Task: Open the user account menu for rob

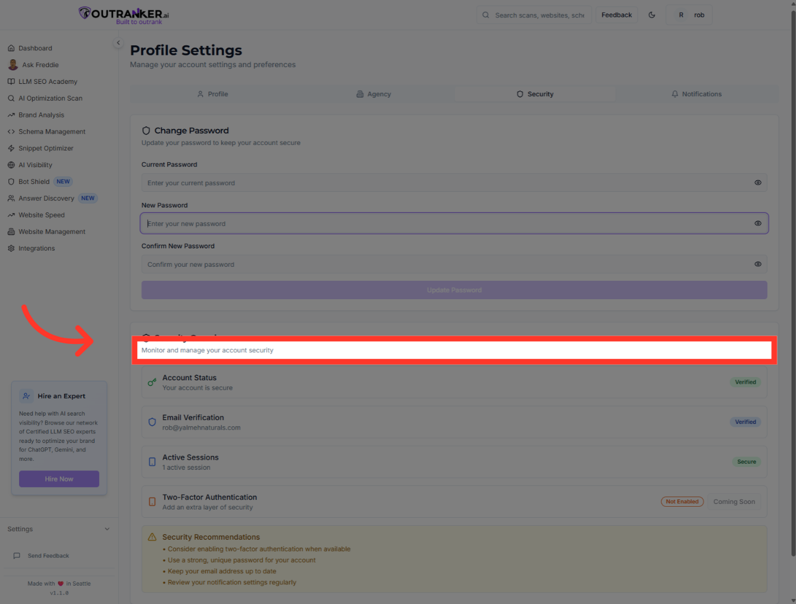Action: click(x=689, y=15)
